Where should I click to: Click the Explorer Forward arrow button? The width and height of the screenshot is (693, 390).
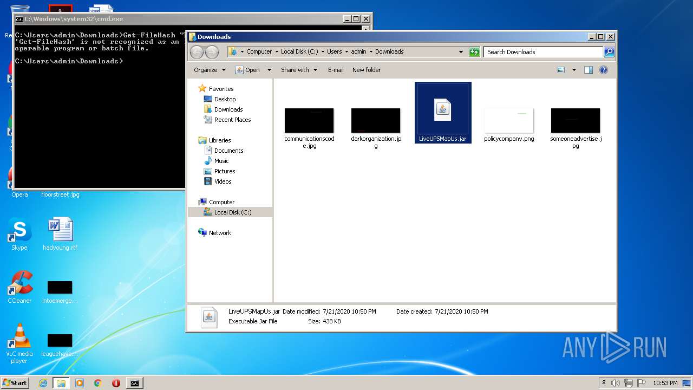pos(212,52)
